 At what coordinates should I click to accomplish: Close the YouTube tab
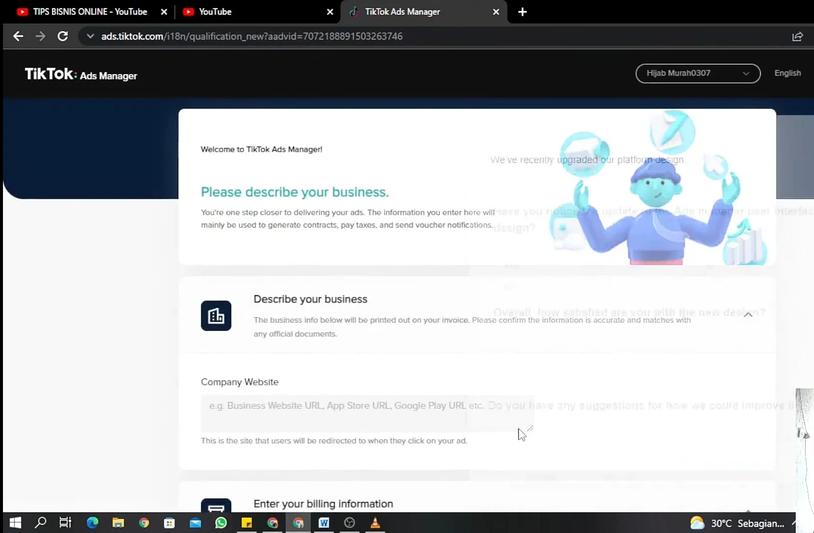[330, 12]
